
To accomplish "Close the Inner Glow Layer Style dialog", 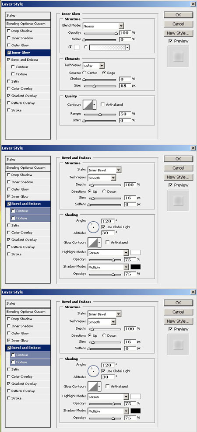I will (x=193, y=4).
